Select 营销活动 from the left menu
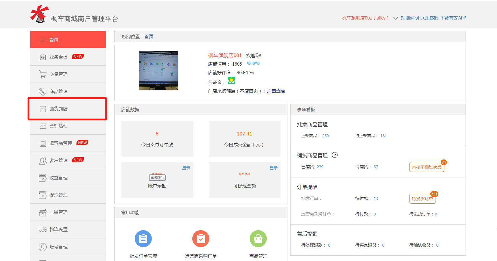Screen dimensions: 497x261 [58, 126]
